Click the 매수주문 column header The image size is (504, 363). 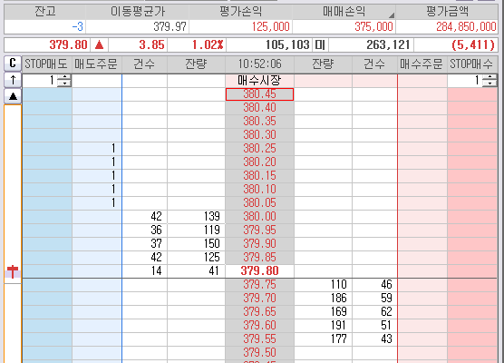[x=422, y=64]
